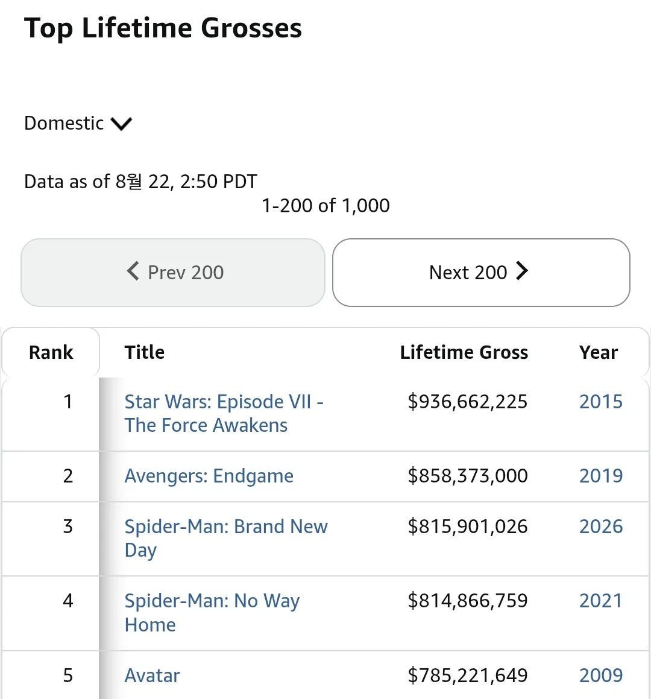Sort by the Title column header
The width and height of the screenshot is (651, 699).
click(x=145, y=352)
